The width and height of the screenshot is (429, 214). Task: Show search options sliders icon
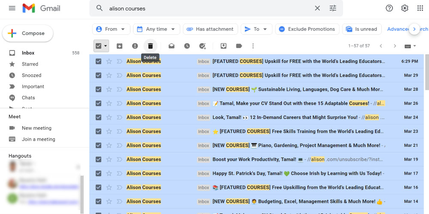pos(333,8)
